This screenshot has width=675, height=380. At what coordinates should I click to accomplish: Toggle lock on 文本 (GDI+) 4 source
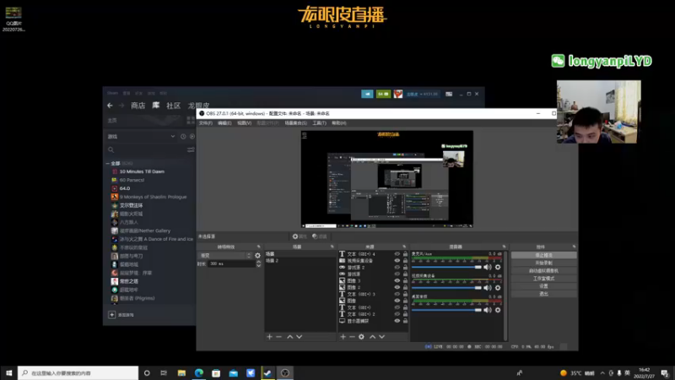coord(405,254)
